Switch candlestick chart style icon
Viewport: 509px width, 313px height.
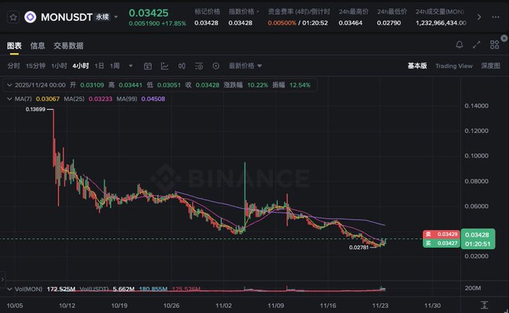(182, 66)
